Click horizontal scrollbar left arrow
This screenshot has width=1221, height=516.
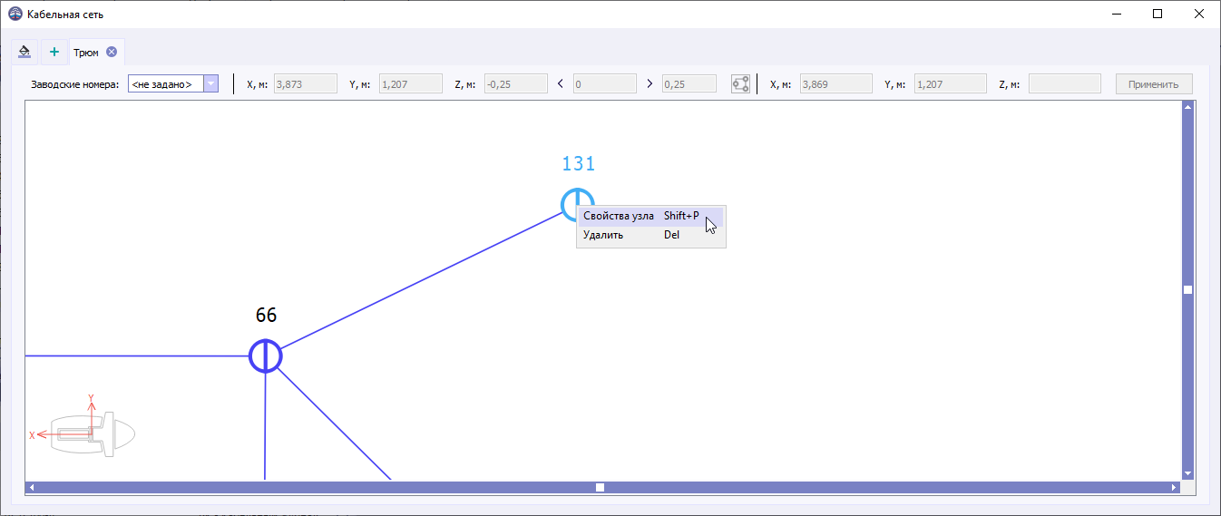32,487
